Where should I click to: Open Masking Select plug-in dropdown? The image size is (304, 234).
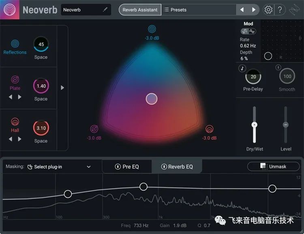point(59,167)
